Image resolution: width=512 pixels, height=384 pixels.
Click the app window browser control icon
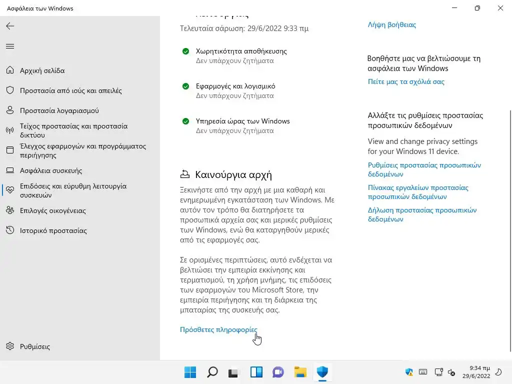point(10,150)
